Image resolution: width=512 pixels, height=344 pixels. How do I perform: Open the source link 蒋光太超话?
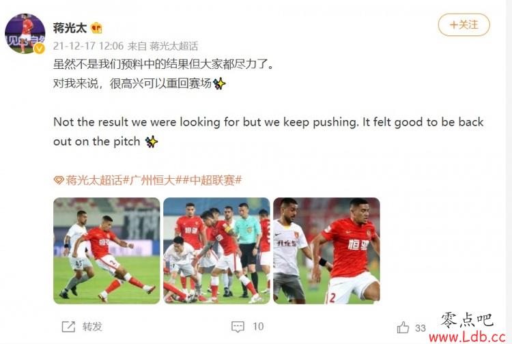pyautogui.click(x=173, y=46)
